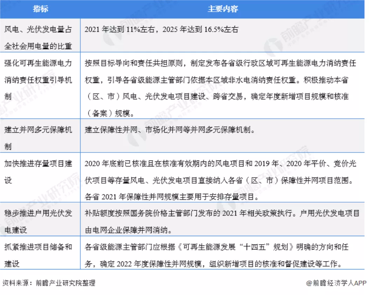Click the line starting 务，确定2022年度保障性并网规模
Viewport: 369px width, 295px height.
[x=214, y=264]
